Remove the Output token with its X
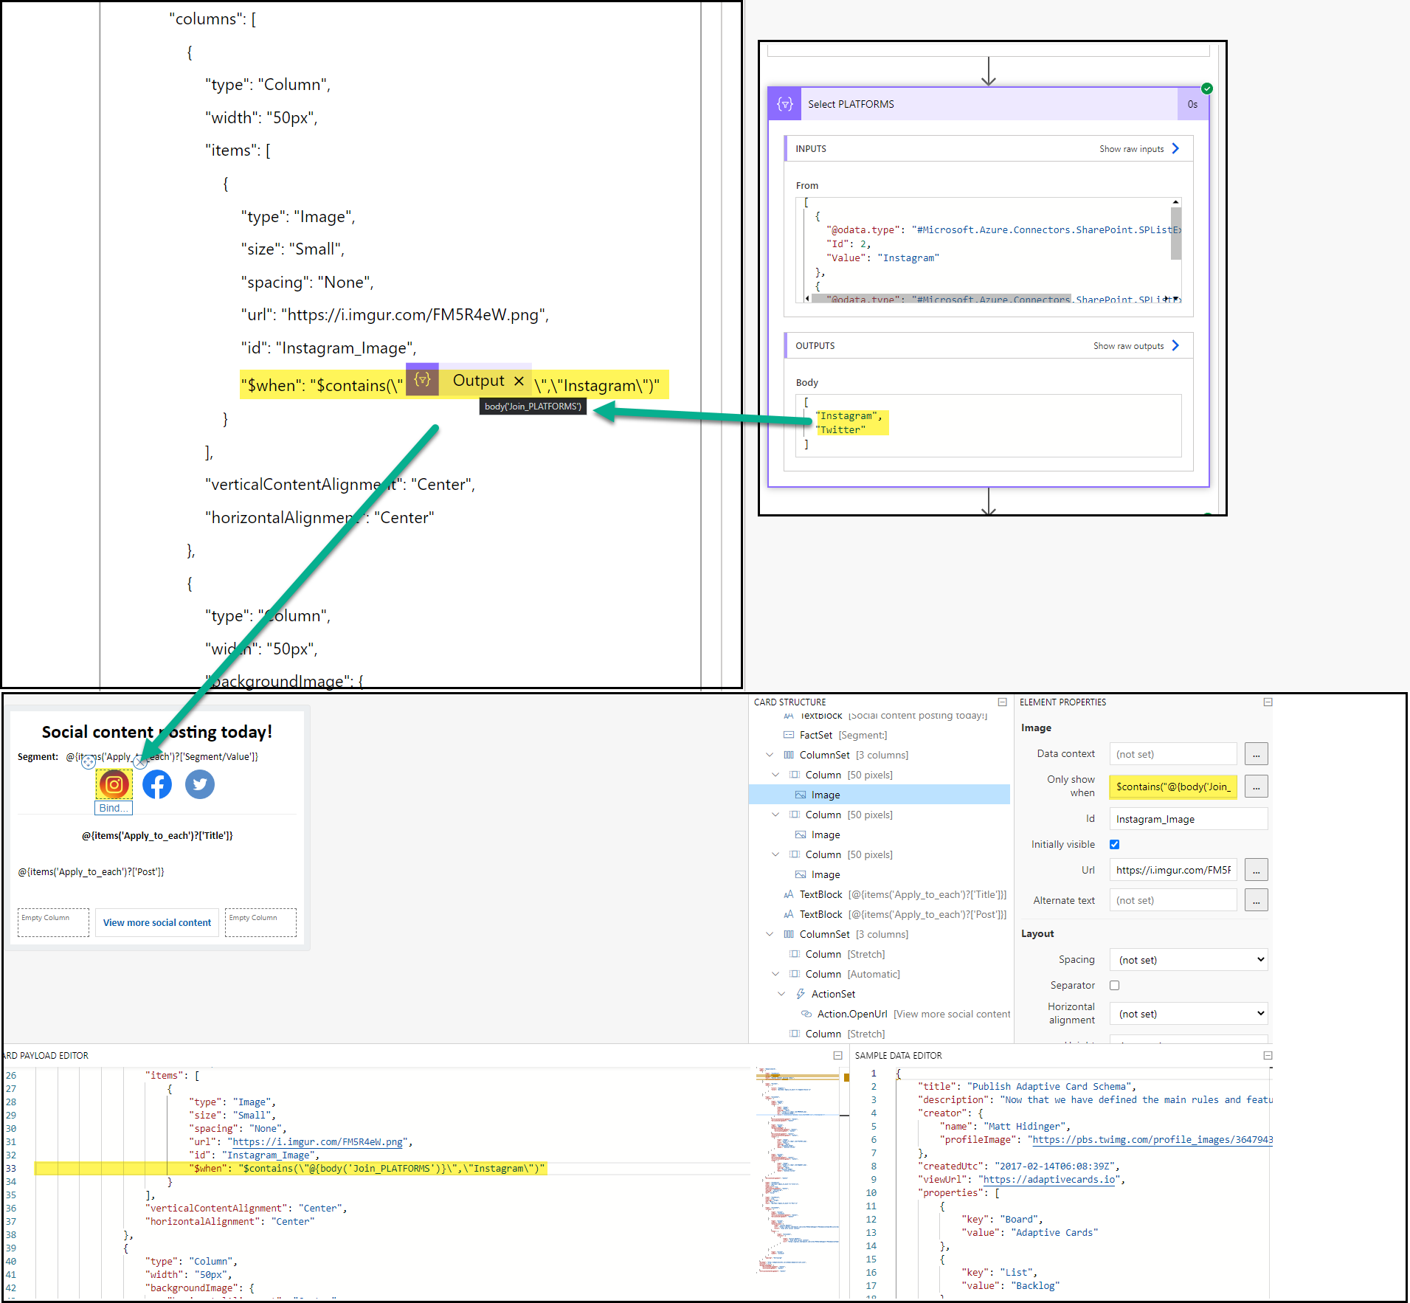Image resolution: width=1410 pixels, height=1303 pixels. point(519,381)
